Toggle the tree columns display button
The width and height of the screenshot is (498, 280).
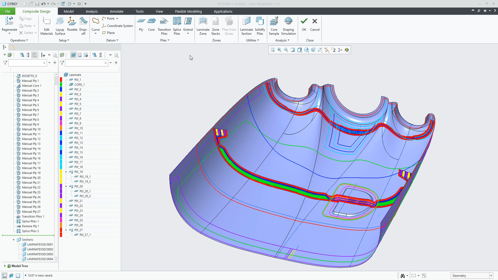pyautogui.click(x=34, y=55)
